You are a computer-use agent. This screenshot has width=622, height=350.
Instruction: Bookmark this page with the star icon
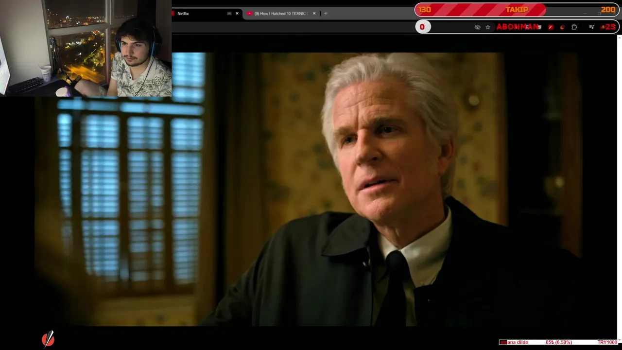(x=488, y=27)
